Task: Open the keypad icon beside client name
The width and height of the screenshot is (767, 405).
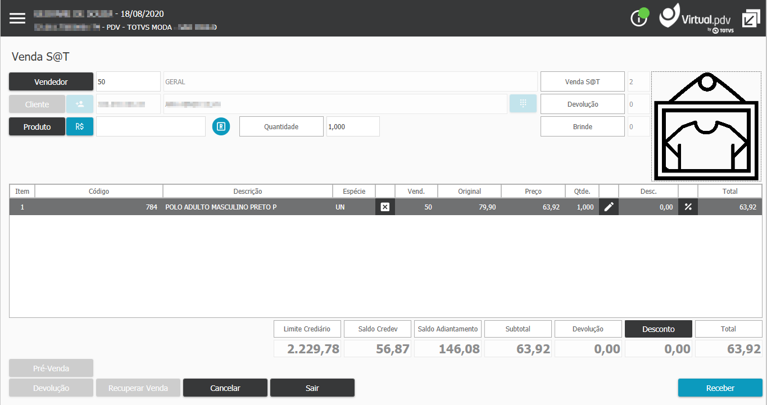Action: [523, 104]
